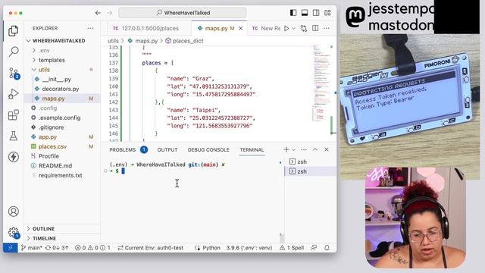Run the Python file with play button
Image resolution: width=485 pixels, height=273 pixels.
[x=286, y=29]
